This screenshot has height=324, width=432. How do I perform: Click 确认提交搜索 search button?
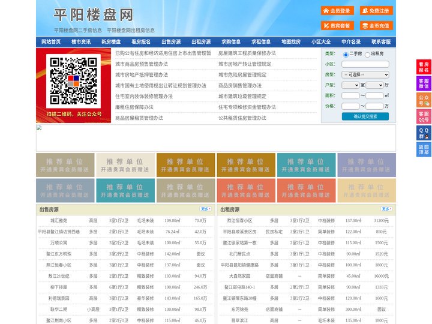coord(365,116)
